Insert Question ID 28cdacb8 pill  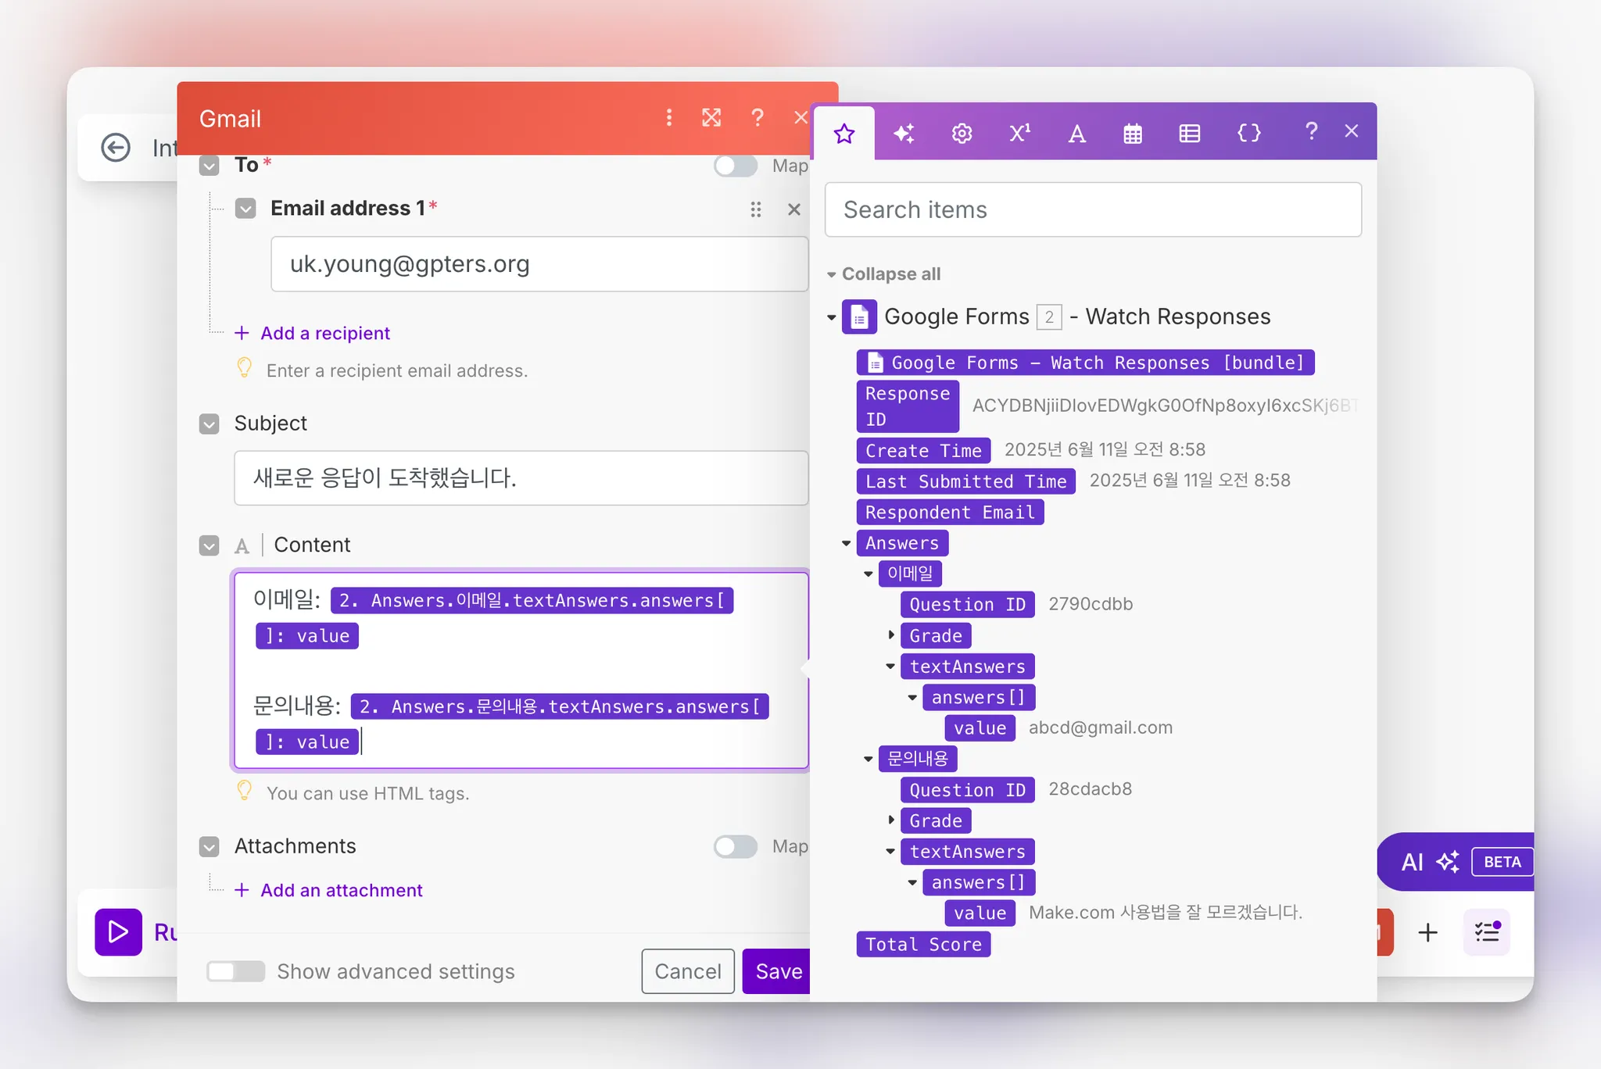point(967,790)
